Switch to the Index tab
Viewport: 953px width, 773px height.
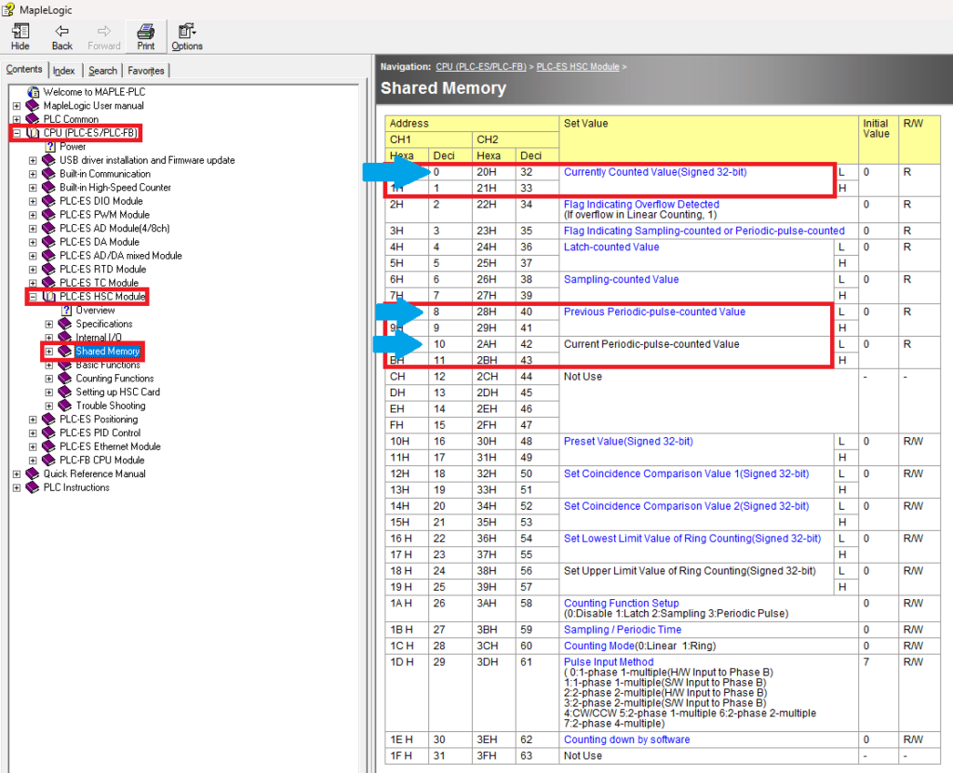pyautogui.click(x=64, y=71)
